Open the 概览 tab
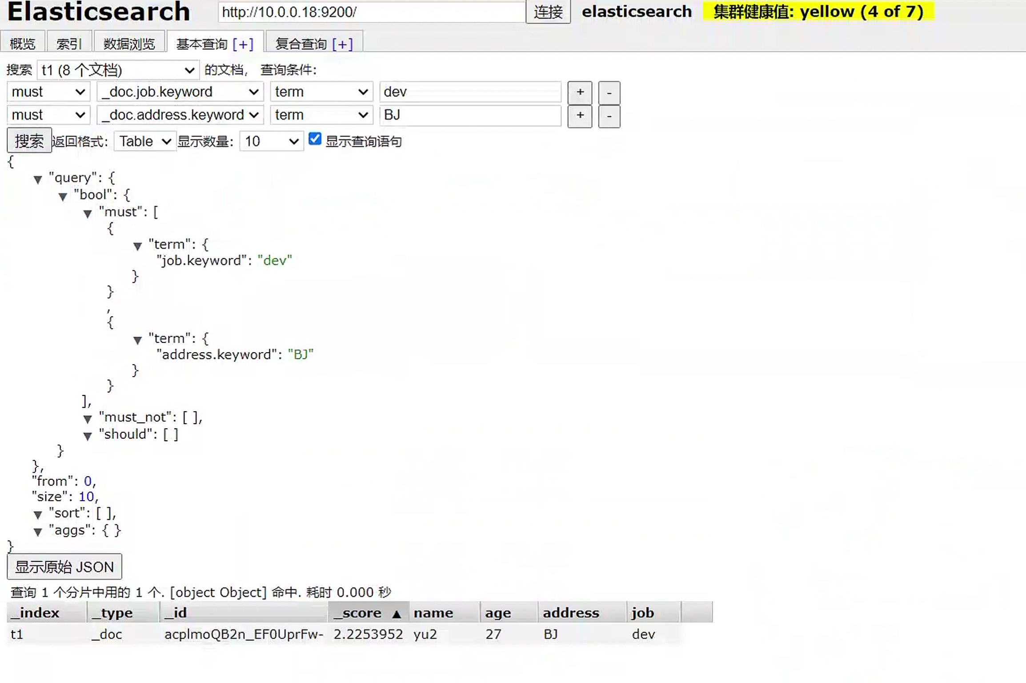The width and height of the screenshot is (1026, 683). point(23,42)
